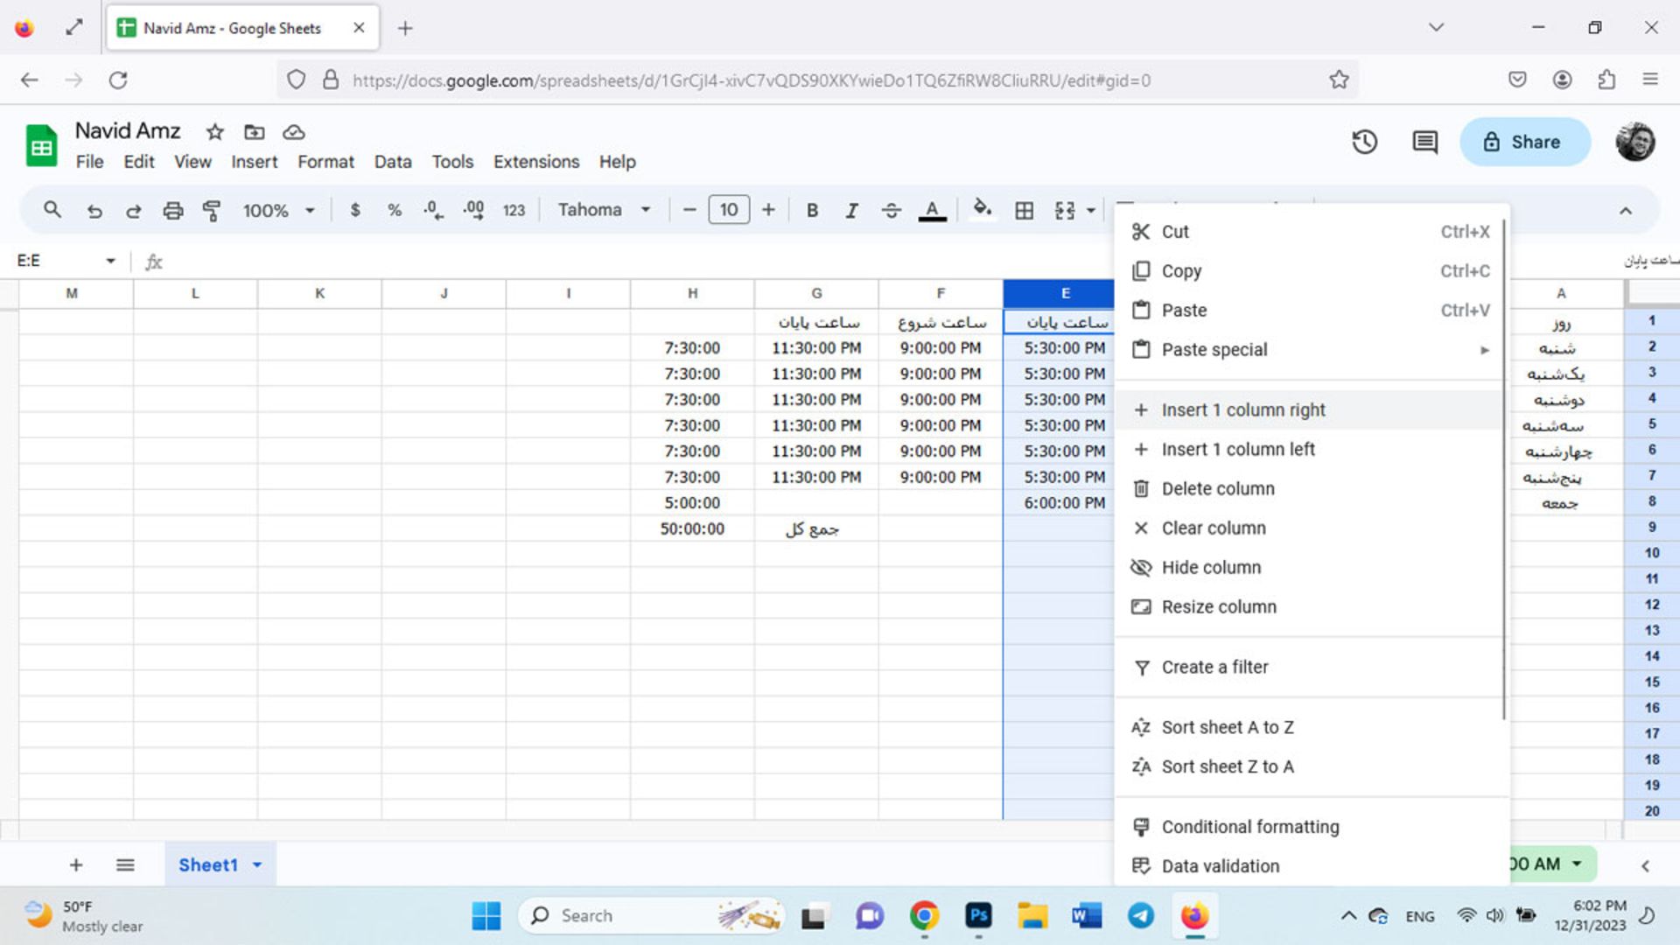Screen dimensions: 1680x945
Task: Click the Borders icon in toolbar
Action: click(x=1022, y=209)
